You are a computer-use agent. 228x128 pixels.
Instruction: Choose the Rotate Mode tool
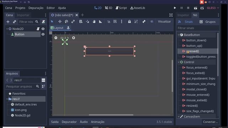click(67, 22)
